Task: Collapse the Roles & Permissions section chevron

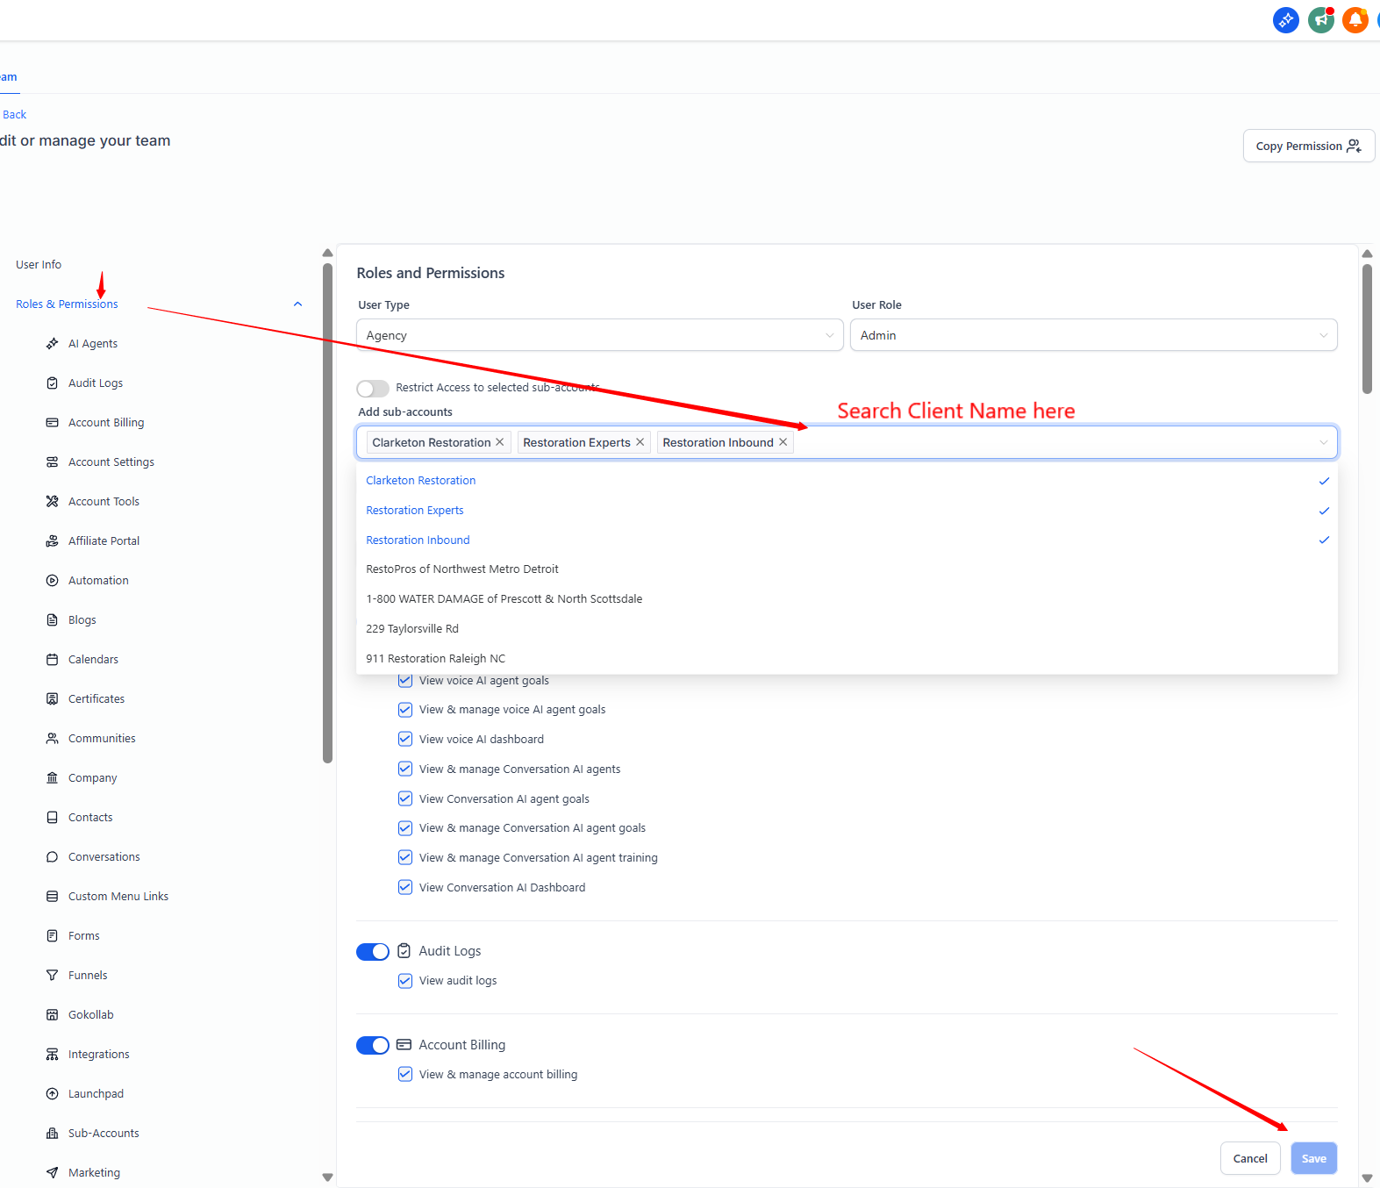Action: coord(298,304)
